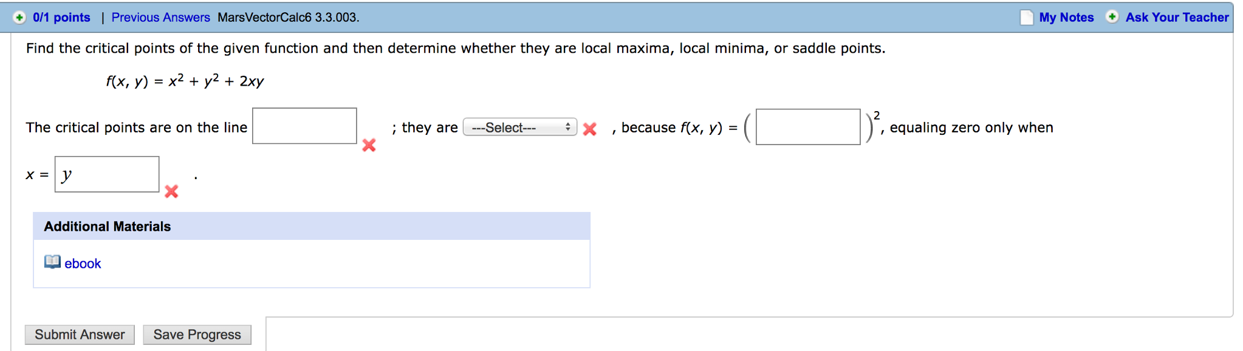The height and width of the screenshot is (351, 1243).
Task: Open Previous Answers
Action: [x=160, y=17]
